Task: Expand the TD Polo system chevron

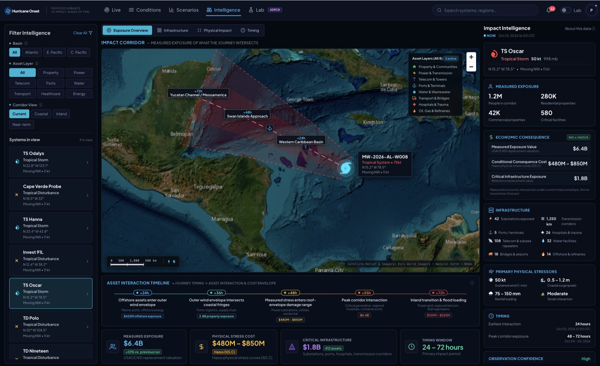Action: pos(88,327)
